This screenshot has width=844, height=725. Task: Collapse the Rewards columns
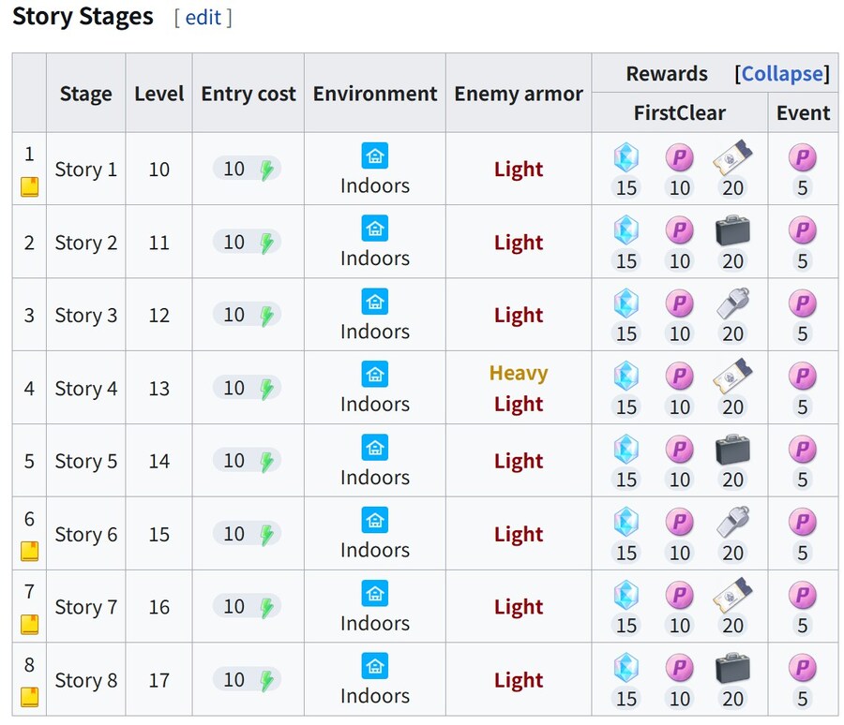[x=782, y=74]
